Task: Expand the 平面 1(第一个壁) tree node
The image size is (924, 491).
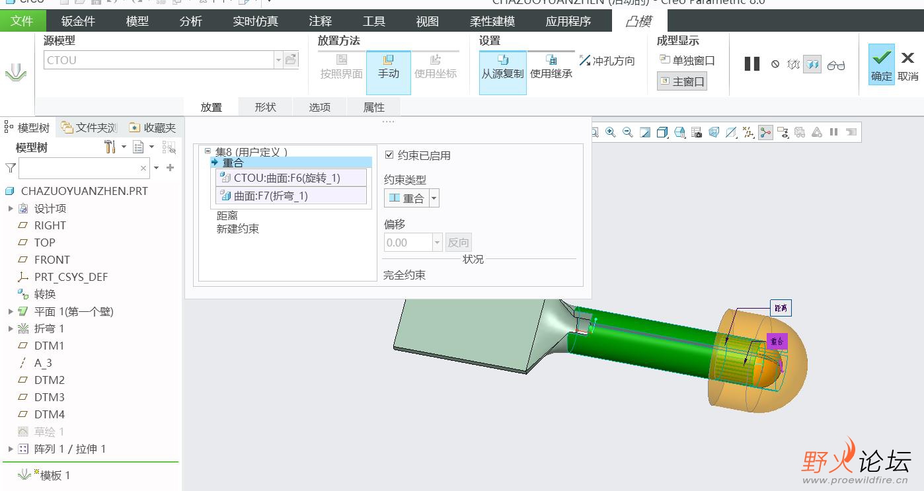Action: coord(11,312)
